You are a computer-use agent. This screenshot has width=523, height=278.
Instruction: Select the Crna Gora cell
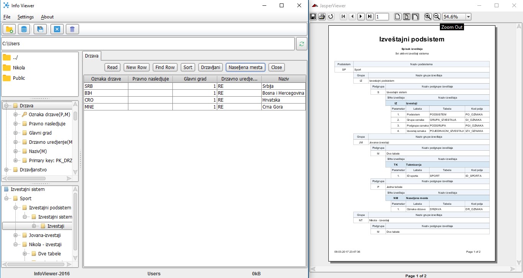coord(284,107)
